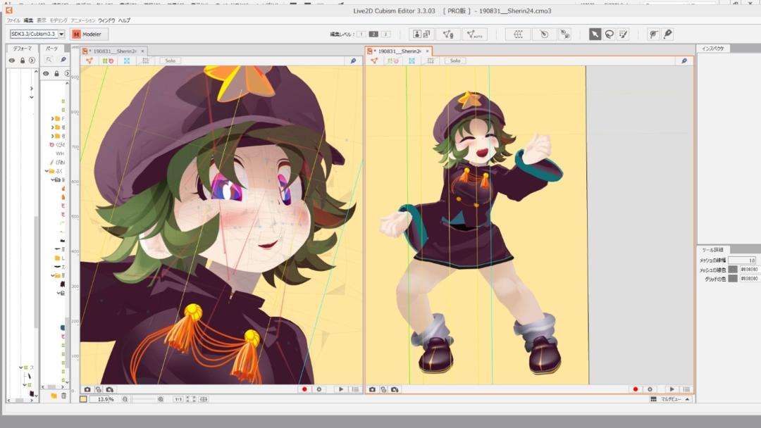Toggle the record button in the left view

[304, 389]
